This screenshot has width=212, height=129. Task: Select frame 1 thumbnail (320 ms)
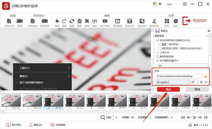click(x=32, y=102)
